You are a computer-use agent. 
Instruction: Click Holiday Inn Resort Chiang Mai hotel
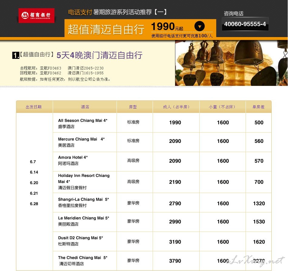pos(84,178)
